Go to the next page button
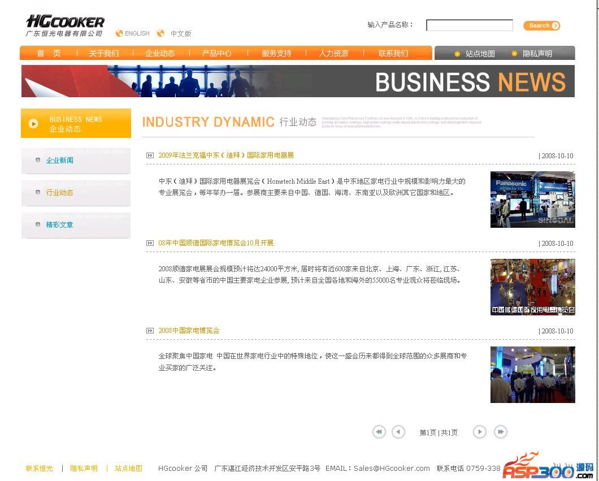Screen dimensions: 599x481 coord(479,432)
